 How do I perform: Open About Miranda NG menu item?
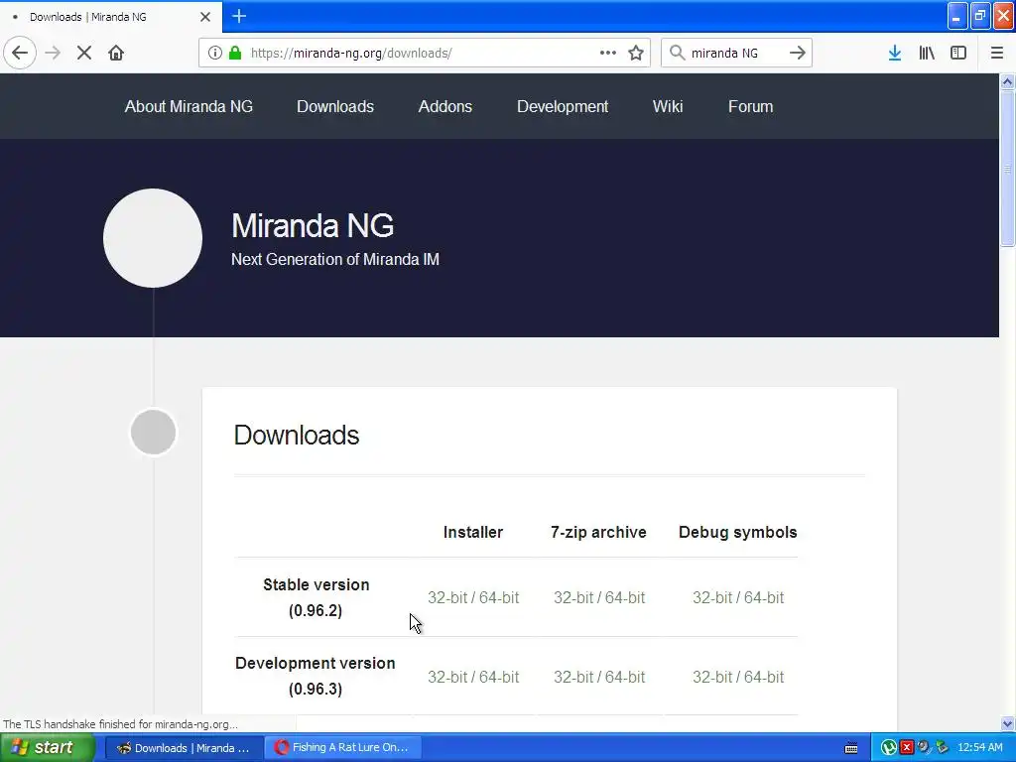click(189, 106)
